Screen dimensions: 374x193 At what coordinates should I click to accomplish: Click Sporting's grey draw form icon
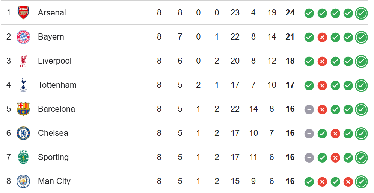click(x=309, y=158)
